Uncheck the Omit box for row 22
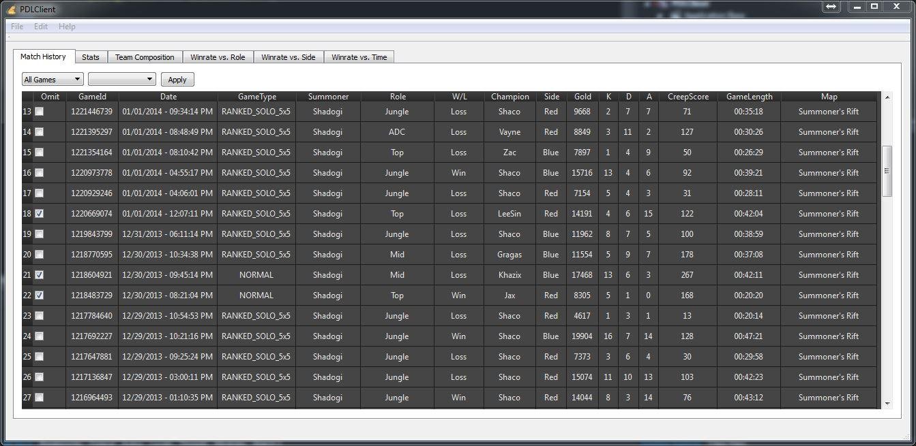Screen dimensions: 916x446 pos(40,296)
